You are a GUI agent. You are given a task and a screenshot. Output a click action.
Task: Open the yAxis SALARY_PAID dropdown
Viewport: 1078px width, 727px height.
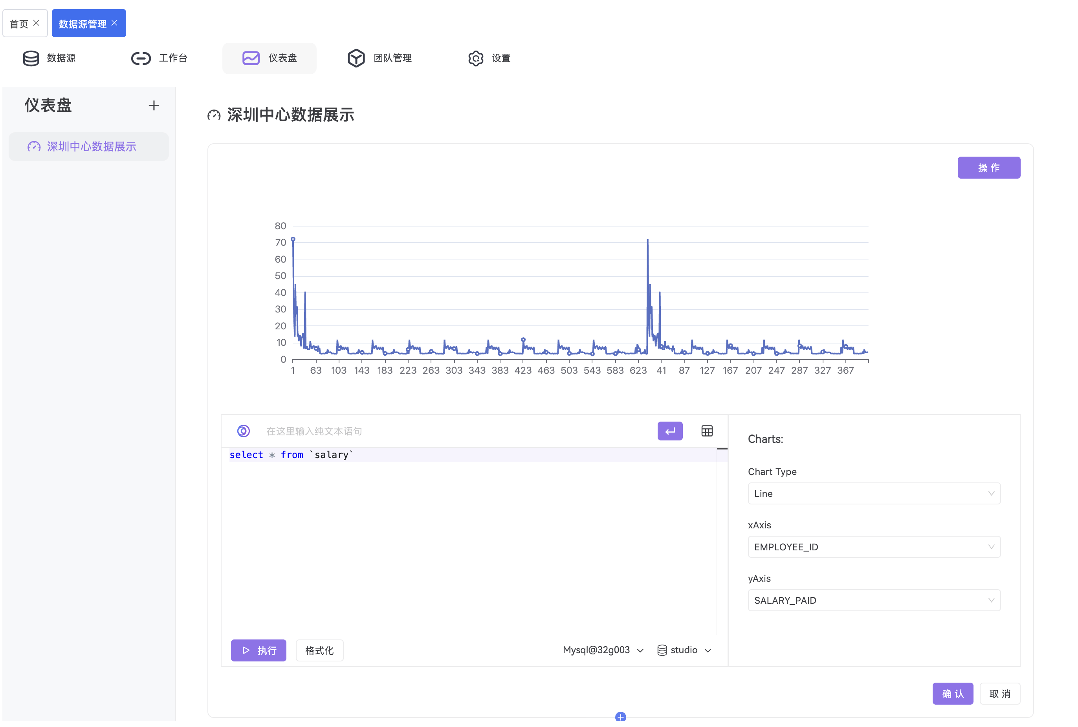point(873,600)
